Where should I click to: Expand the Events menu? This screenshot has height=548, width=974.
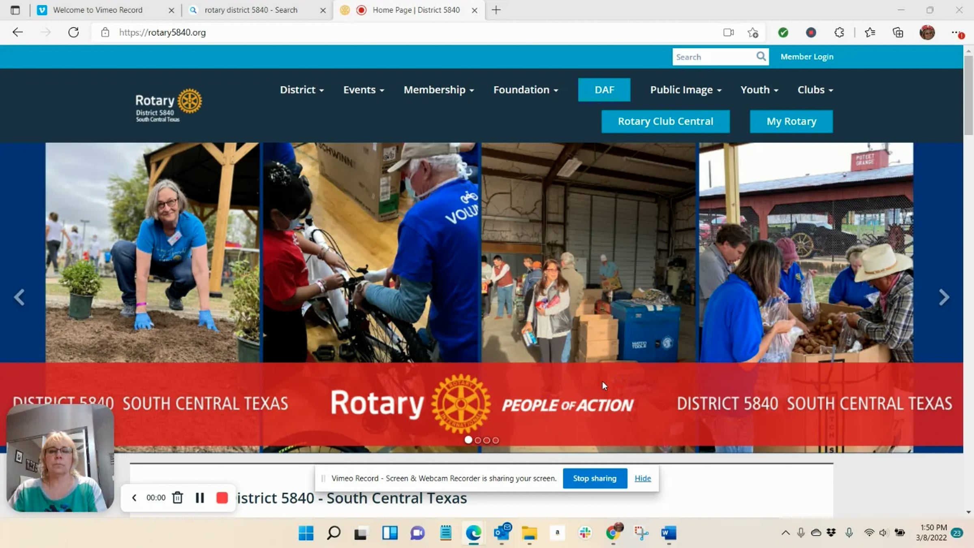[x=364, y=90]
